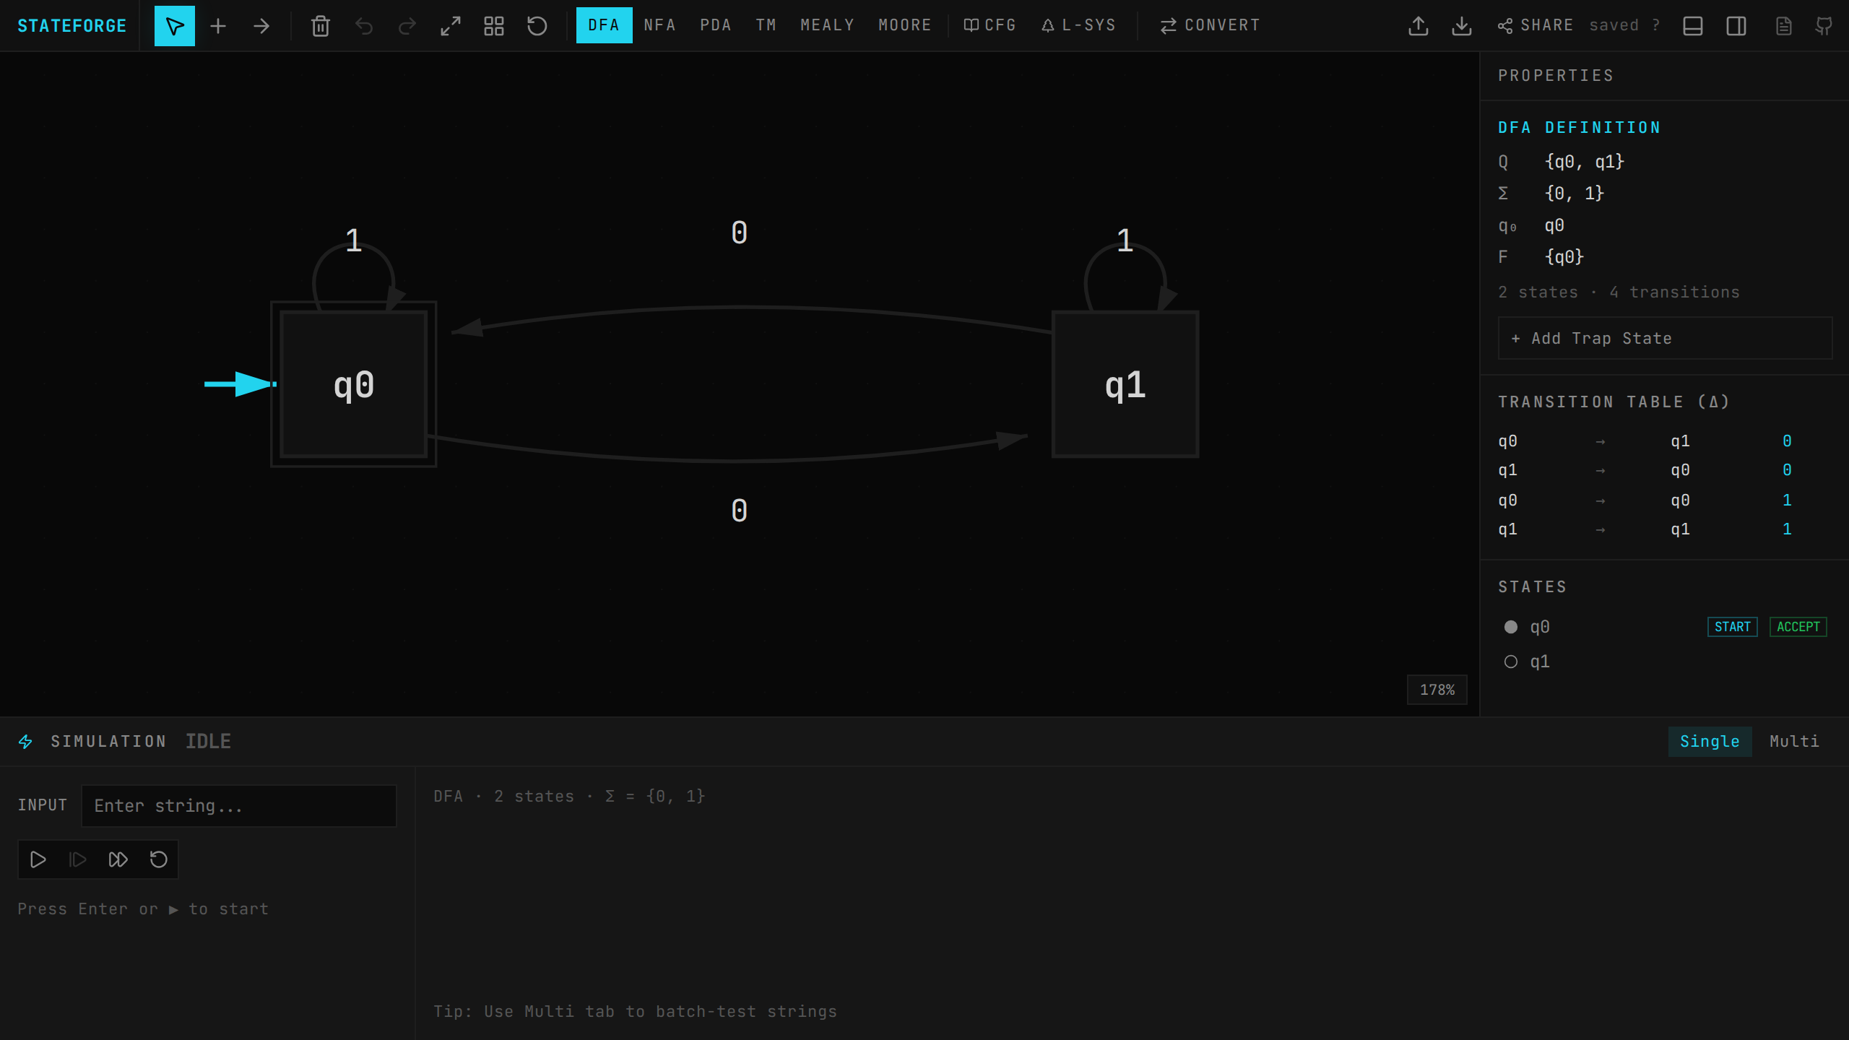Toggle the START badge on state q0
This screenshot has height=1040, width=1849.
coord(1732,626)
